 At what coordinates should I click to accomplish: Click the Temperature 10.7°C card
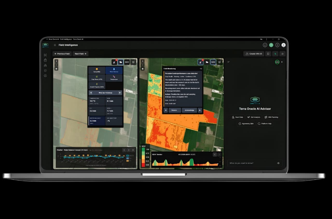(x=97, y=101)
